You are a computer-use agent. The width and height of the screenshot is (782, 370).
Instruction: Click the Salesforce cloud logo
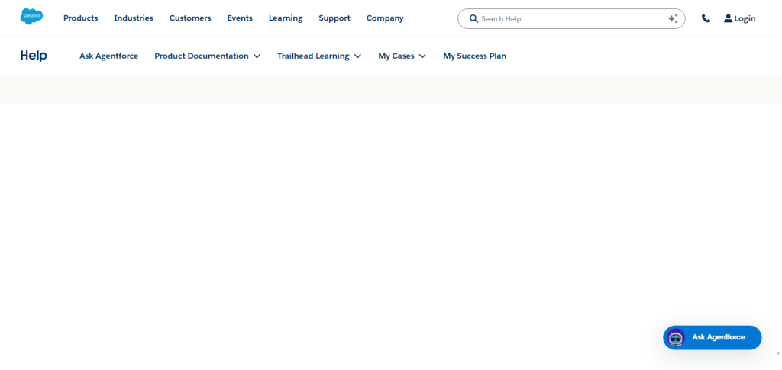[31, 17]
